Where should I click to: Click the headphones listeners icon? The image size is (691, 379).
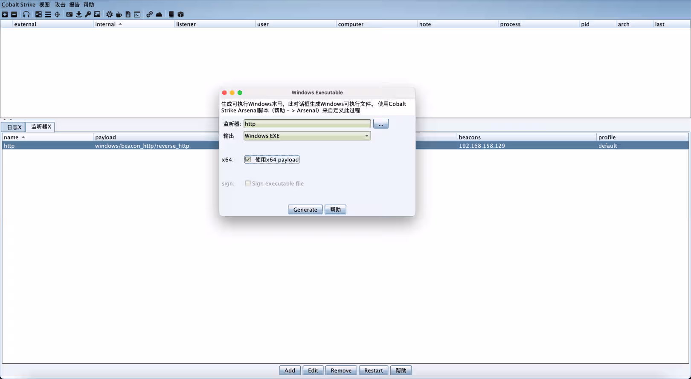pos(26,14)
